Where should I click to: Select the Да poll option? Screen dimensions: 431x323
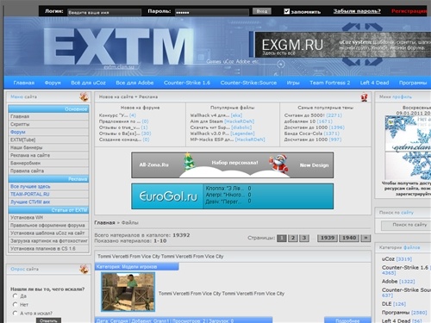16,295
